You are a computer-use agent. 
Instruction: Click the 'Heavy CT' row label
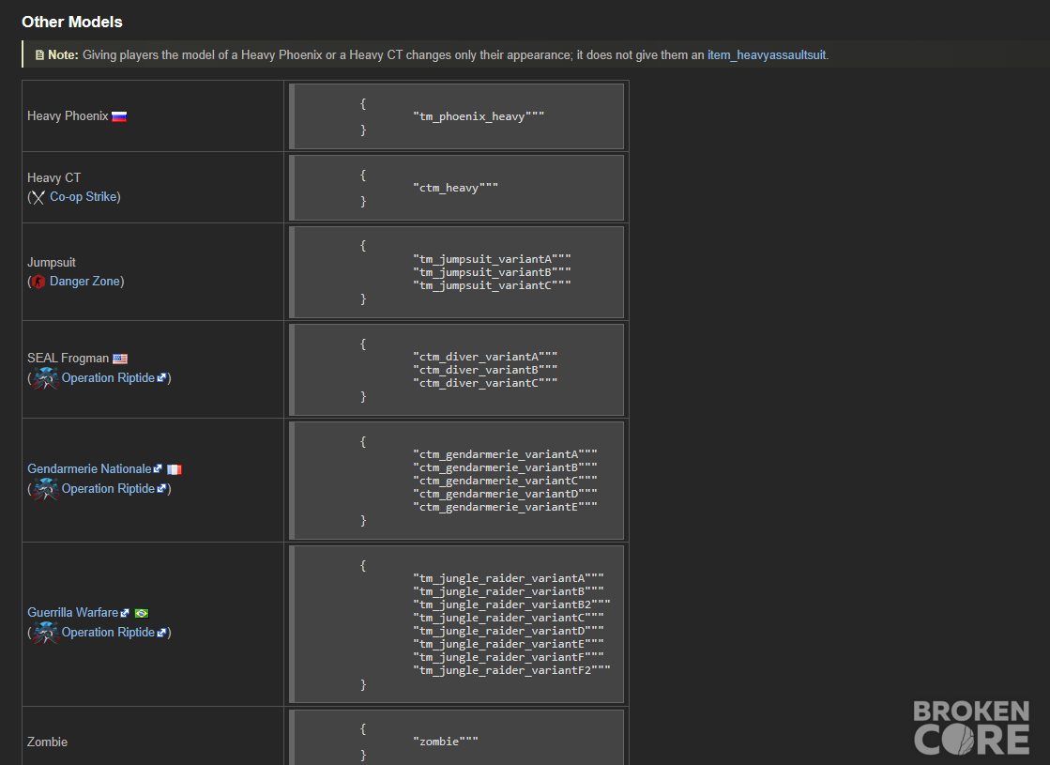click(x=54, y=177)
